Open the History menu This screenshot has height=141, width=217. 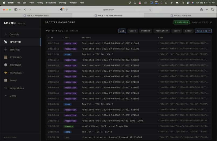40,3
